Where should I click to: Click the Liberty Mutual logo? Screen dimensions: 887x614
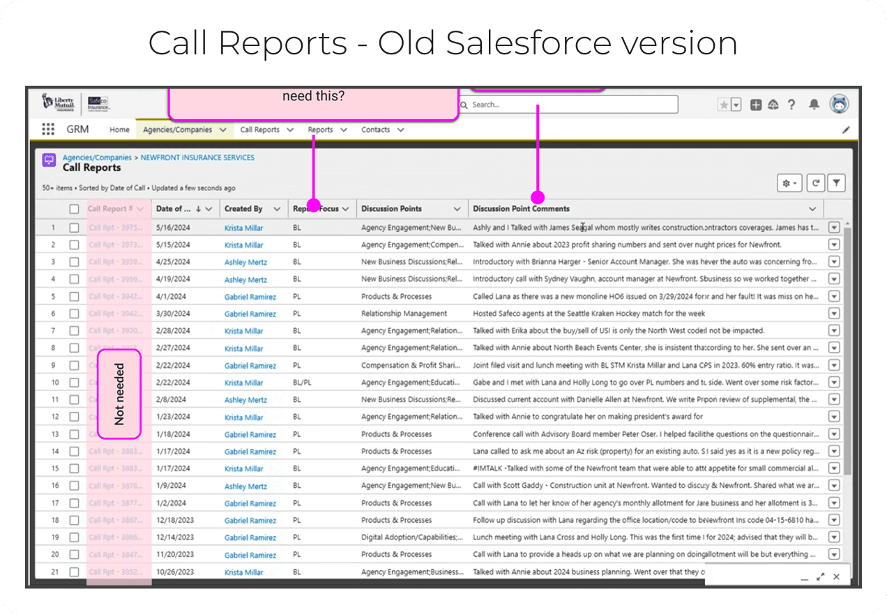point(60,103)
